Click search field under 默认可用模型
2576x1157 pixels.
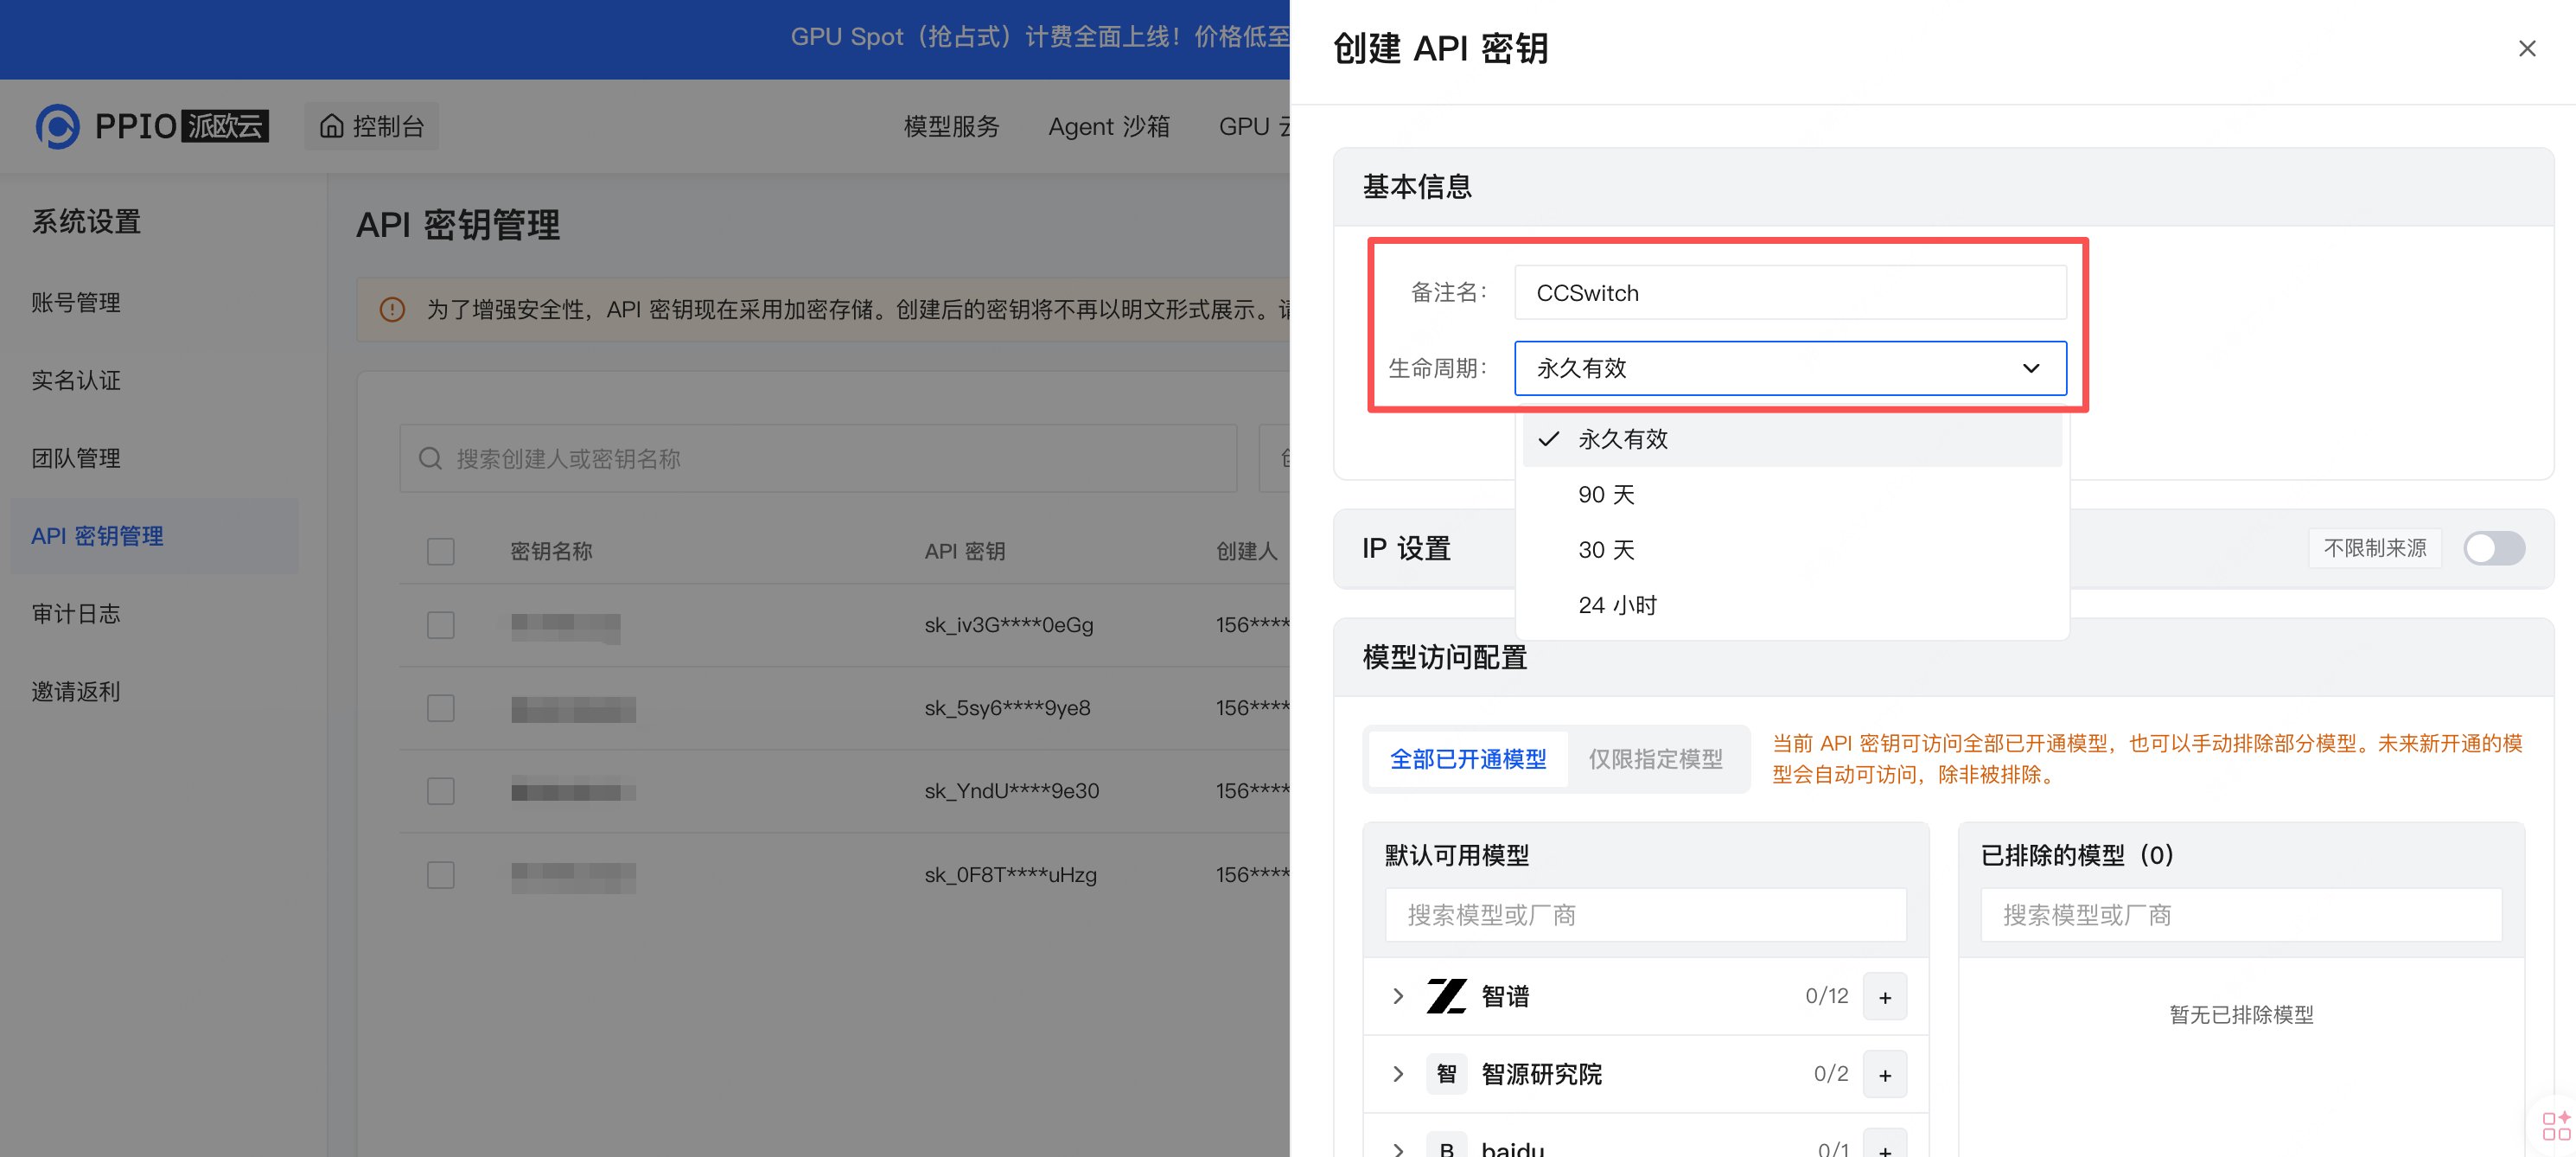(x=1645, y=915)
